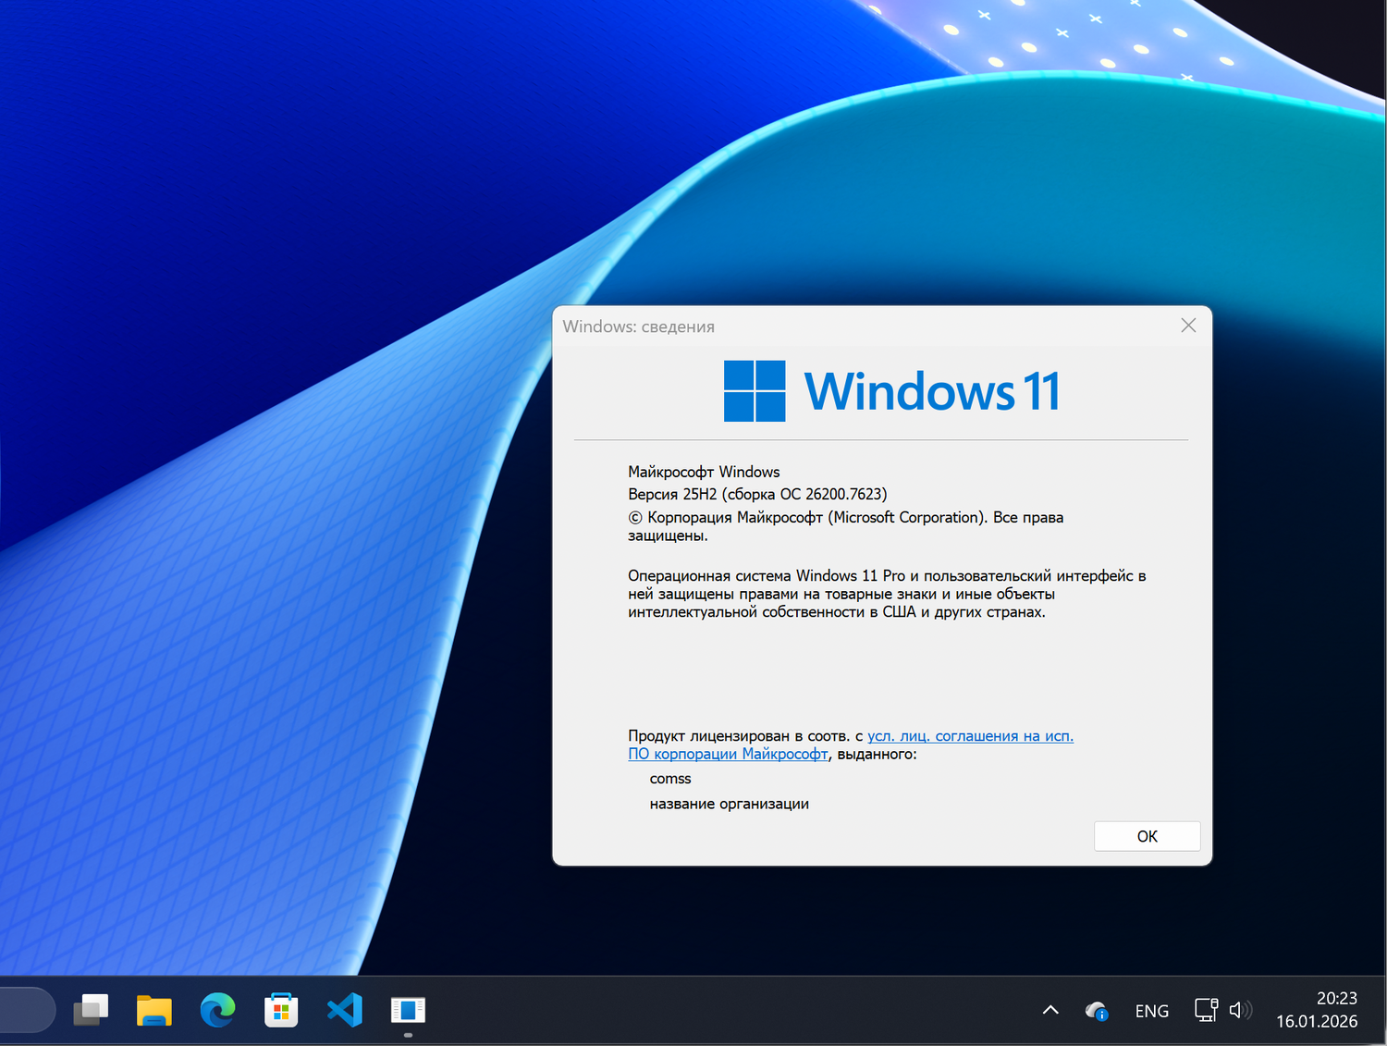Open Microsoft Store taskbar icon
The height and width of the screenshot is (1046, 1387).
(x=281, y=1010)
